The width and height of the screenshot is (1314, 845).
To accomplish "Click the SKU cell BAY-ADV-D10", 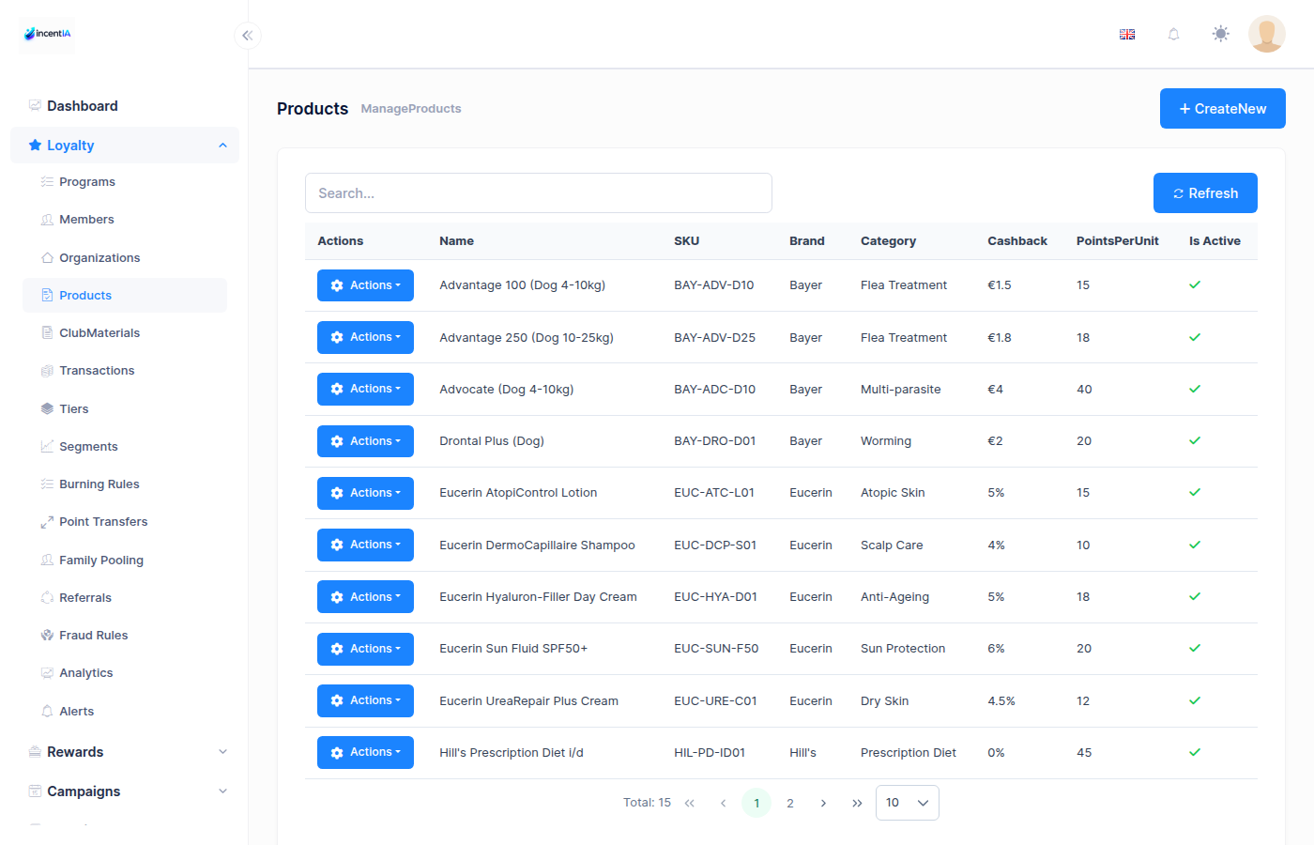I will 714,285.
